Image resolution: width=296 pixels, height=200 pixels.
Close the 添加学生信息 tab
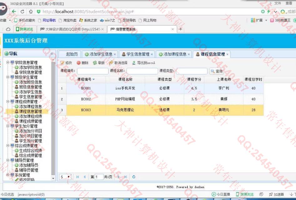(115, 54)
